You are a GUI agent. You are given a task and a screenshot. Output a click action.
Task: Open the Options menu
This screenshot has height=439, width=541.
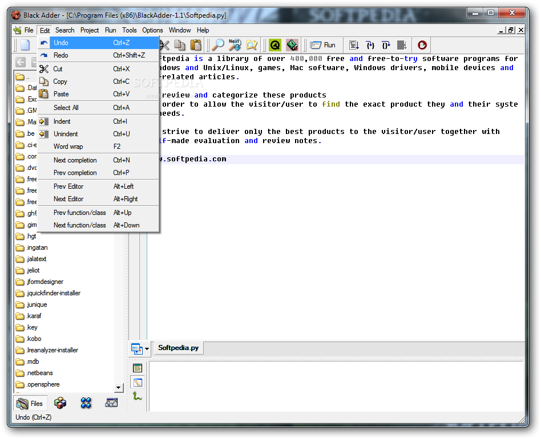(x=152, y=30)
